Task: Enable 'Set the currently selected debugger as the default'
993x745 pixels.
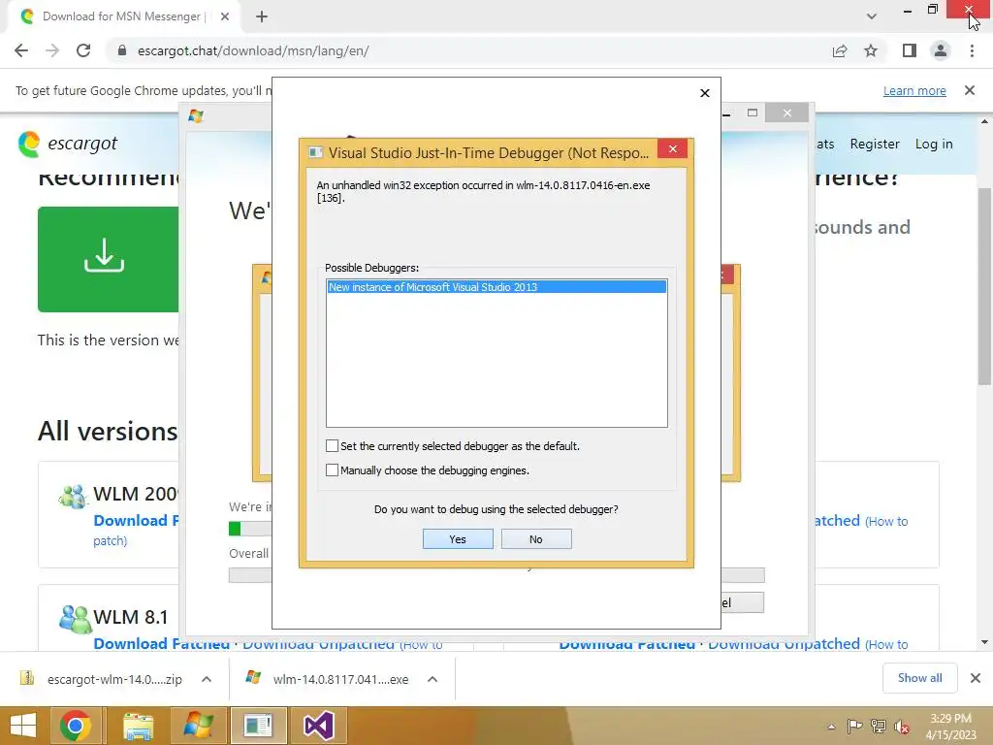Action: pos(332,446)
